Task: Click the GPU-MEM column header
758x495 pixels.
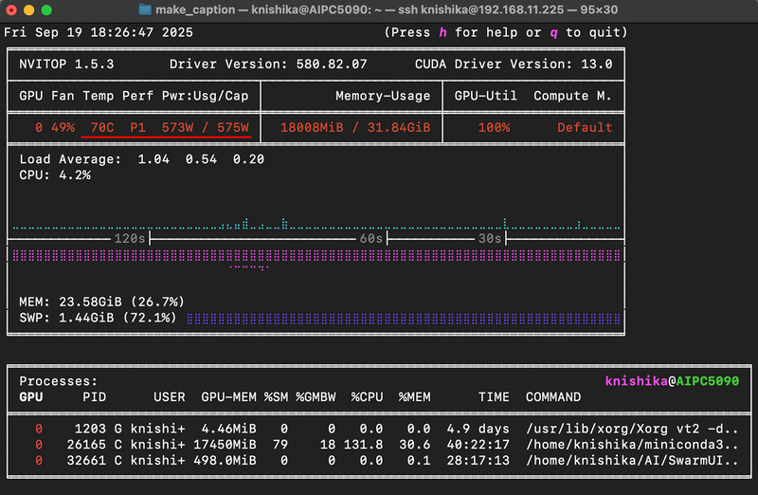Action: tap(228, 395)
